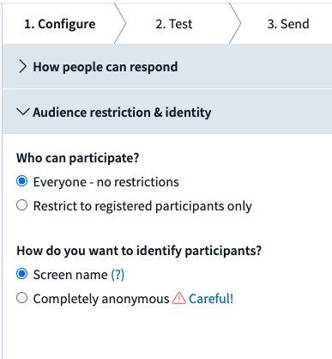The height and width of the screenshot is (359, 332).
Task: Click the down chevron beside Audience restriction
Action: [x=23, y=112]
